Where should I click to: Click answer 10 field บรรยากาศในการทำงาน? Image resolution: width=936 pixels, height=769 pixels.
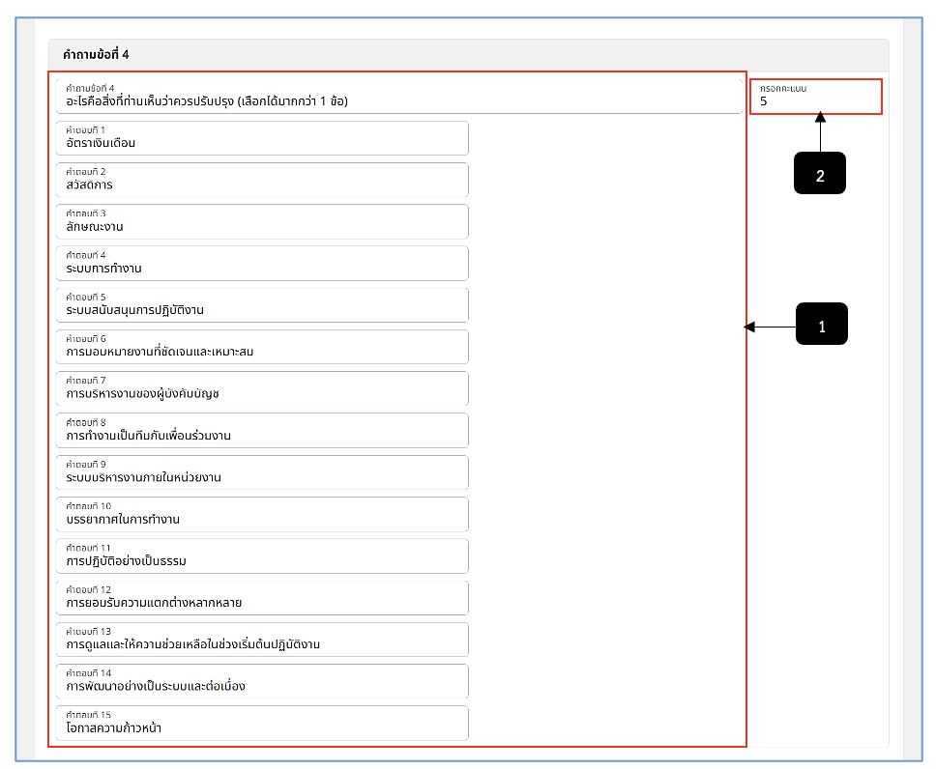pyautogui.click(x=262, y=514)
